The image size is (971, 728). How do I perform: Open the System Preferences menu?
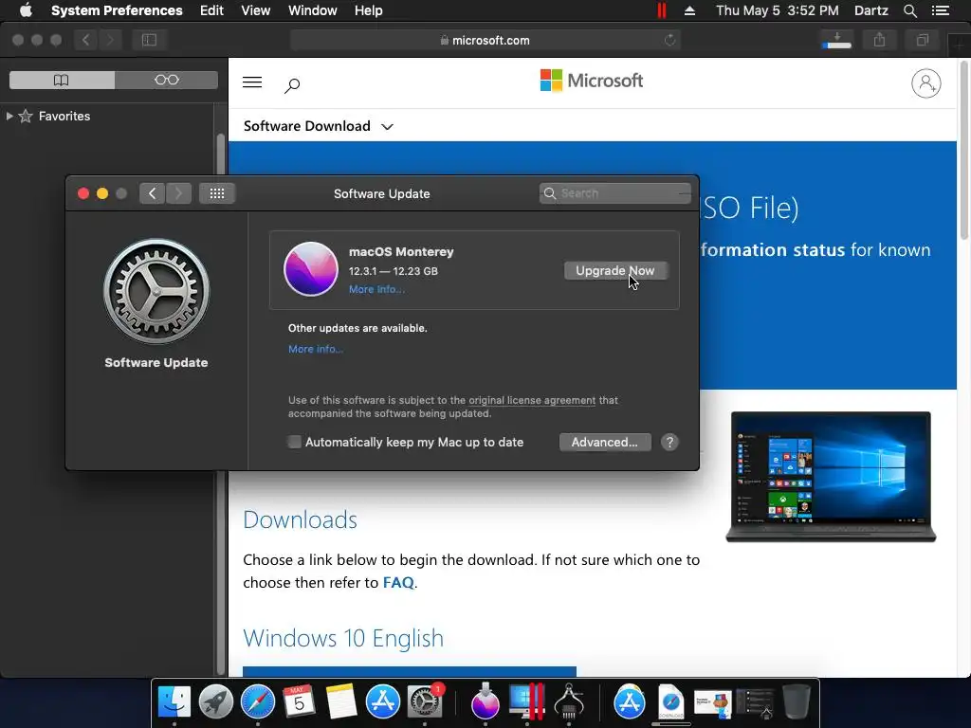pyautogui.click(x=117, y=10)
